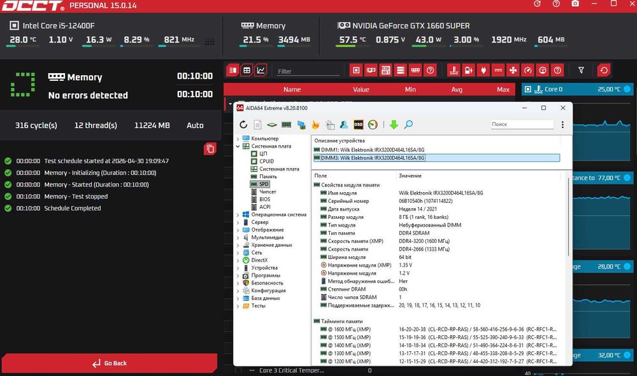Expand Компьютер node in AIDA64 tree
The width and height of the screenshot is (637, 376).
[238, 139]
